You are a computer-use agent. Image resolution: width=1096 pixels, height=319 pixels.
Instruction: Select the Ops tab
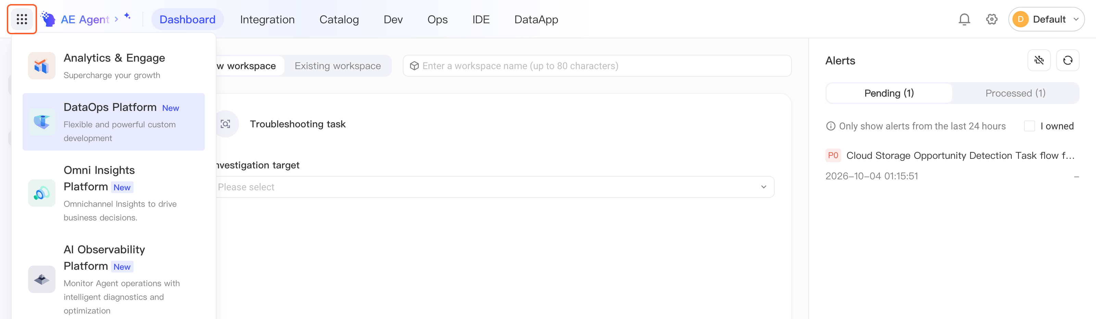437,19
